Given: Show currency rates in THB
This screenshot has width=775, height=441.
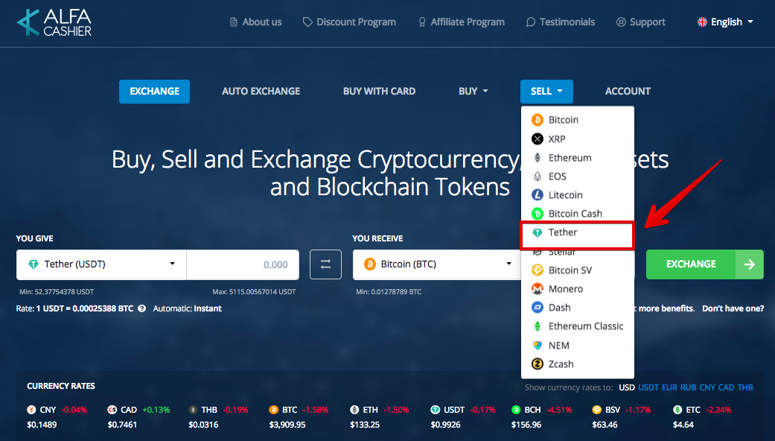Looking at the screenshot, I should [x=745, y=387].
